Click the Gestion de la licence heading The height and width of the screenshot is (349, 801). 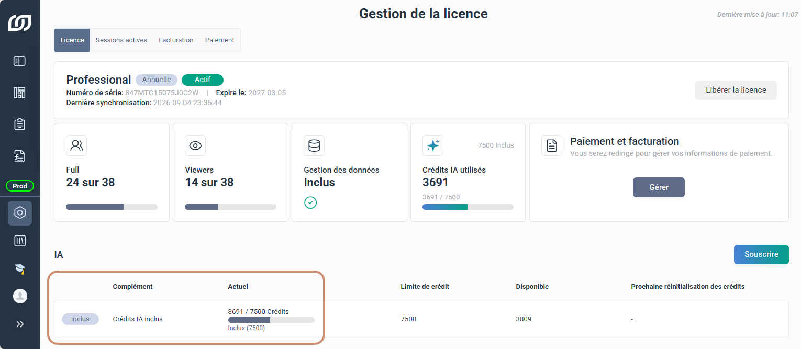point(424,14)
